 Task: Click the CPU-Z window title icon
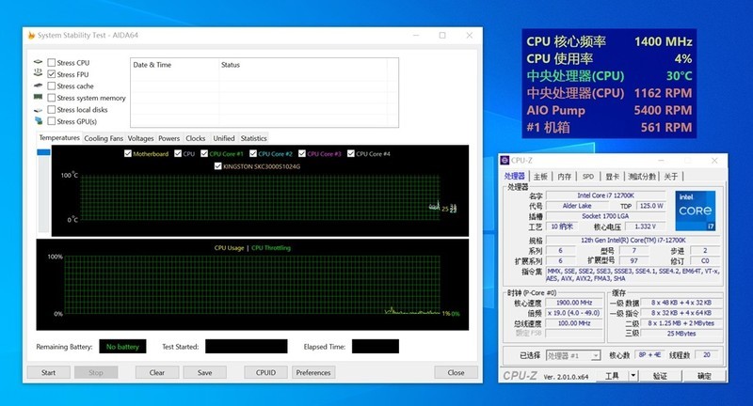click(x=505, y=161)
